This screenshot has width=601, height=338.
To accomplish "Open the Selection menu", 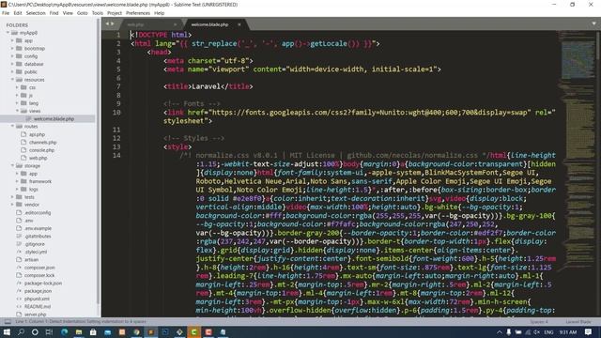I will [x=36, y=13].
